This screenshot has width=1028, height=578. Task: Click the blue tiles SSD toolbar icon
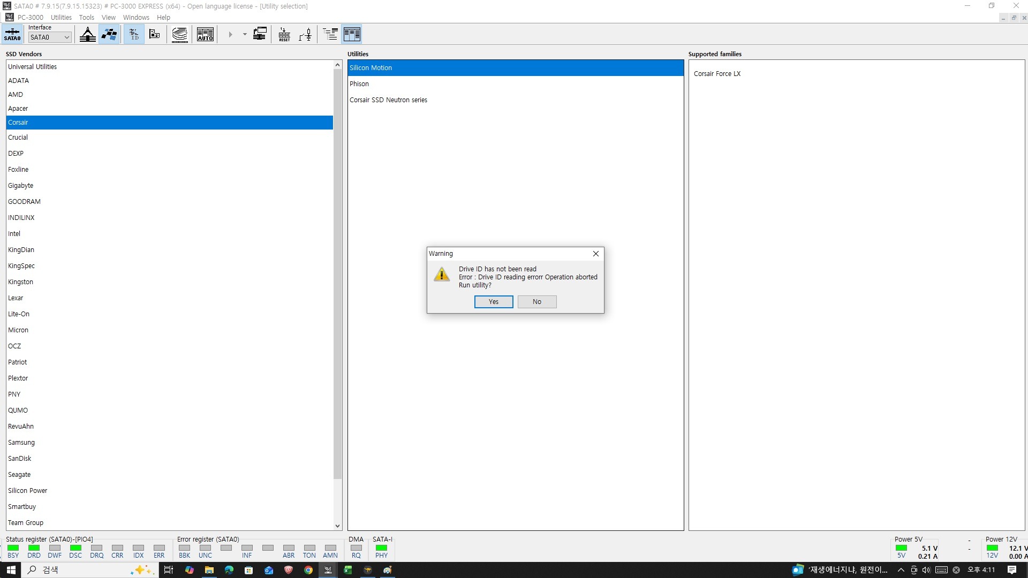(109, 34)
